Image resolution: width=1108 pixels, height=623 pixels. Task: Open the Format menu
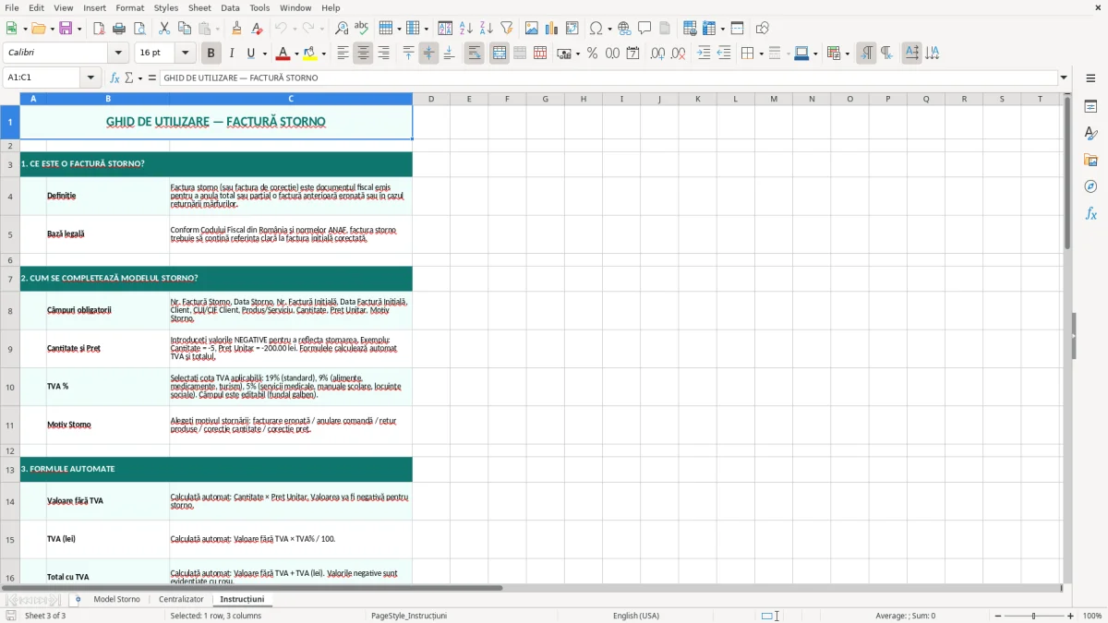pyautogui.click(x=129, y=7)
